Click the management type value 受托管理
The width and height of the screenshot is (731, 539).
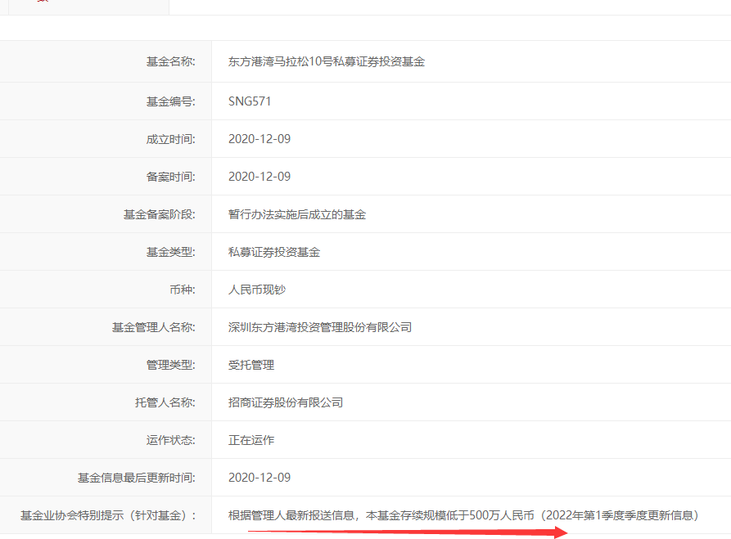click(250, 365)
